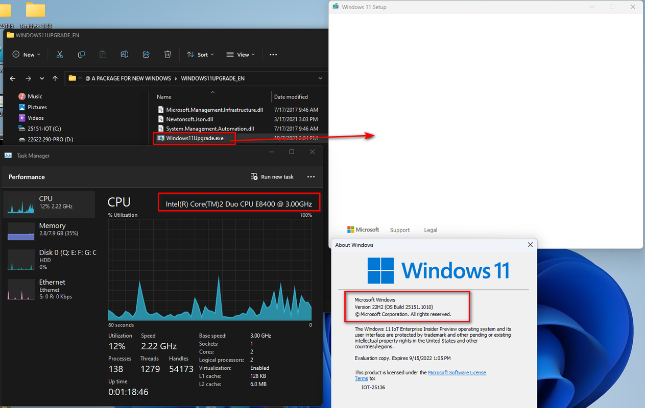
Task: Click the Cut scissors icon in File Explorer
Action: 59,55
